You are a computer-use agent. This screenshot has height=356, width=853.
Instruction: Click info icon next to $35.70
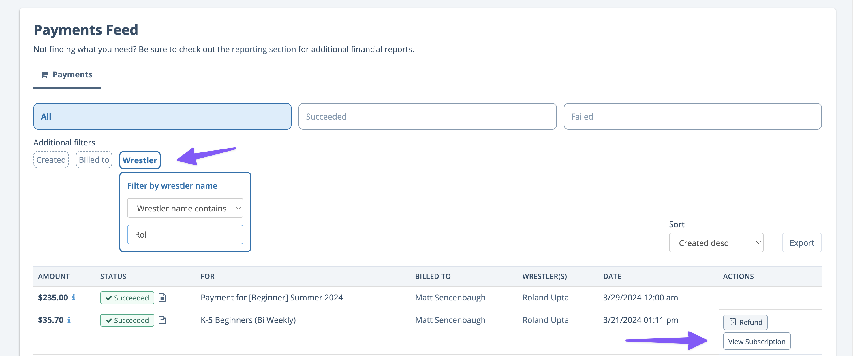[69, 320]
